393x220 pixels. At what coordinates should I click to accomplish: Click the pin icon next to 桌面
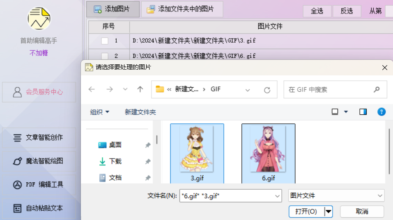[x=148, y=145]
